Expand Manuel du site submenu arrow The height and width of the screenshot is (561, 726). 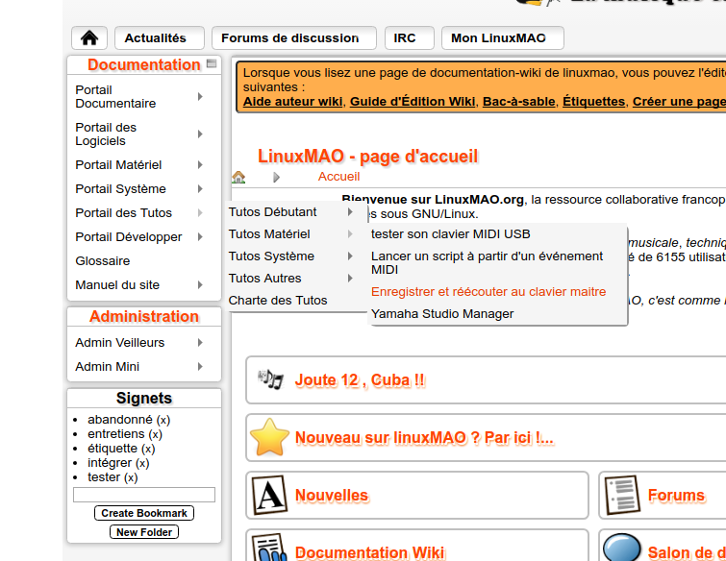pyautogui.click(x=200, y=285)
